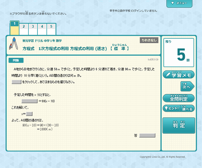The image size is (202, 168).
Task: Click the 問題 label badge
Action: pyautogui.click(x=16, y=60)
